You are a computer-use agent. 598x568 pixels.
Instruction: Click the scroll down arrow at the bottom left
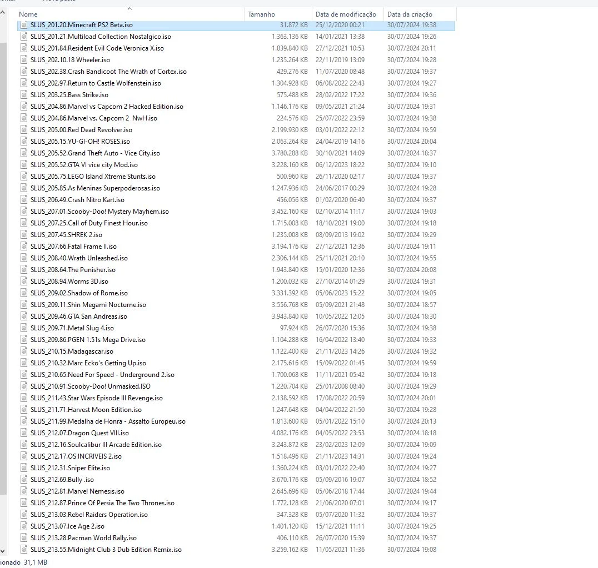(3, 551)
